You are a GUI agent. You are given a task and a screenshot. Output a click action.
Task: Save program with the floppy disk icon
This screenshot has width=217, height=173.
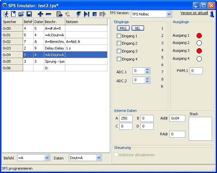(x=29, y=14)
